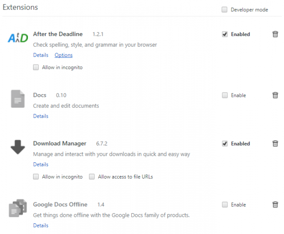Screen dimensions: 284x234
Task: Allow Download Manager in incognito
Action: pyautogui.click(x=36, y=177)
